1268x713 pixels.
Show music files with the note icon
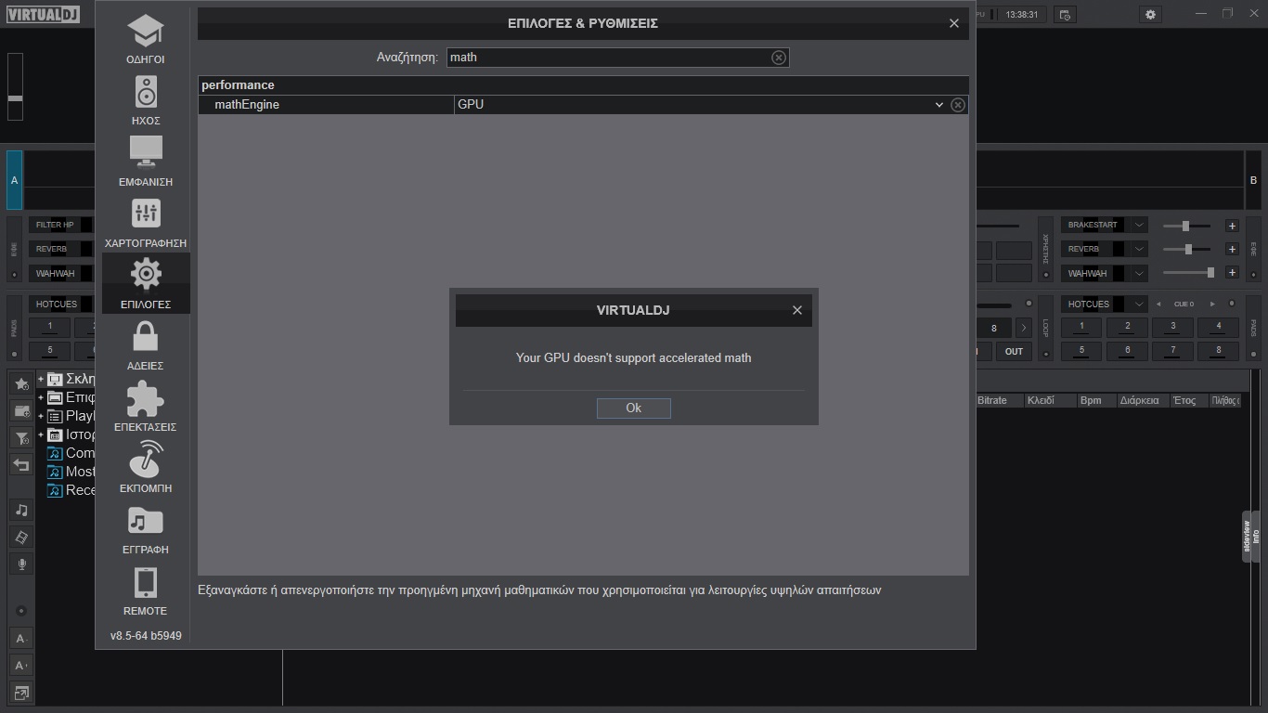coord(21,510)
